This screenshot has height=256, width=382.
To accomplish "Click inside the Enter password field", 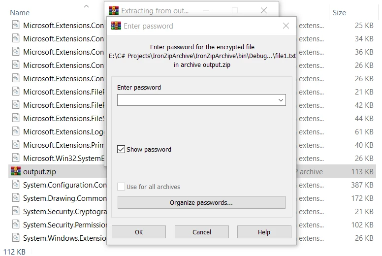I will point(196,100).
